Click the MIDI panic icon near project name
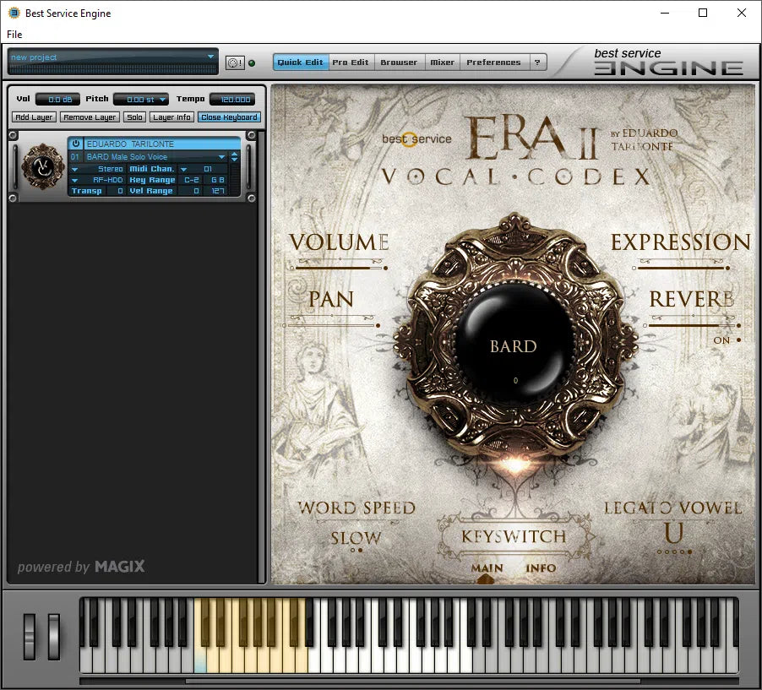 (x=234, y=62)
